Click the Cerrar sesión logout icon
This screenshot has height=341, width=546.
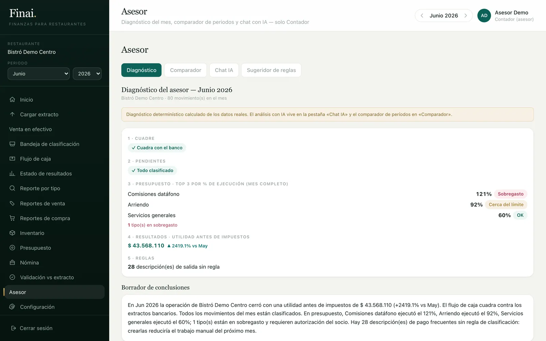(x=14, y=328)
